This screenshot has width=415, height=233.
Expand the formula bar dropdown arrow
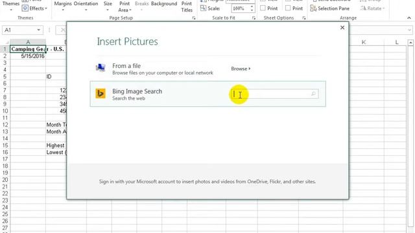pyautogui.click(x=410, y=30)
